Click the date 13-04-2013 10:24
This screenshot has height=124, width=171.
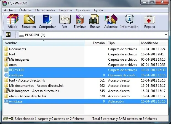coord(153,49)
